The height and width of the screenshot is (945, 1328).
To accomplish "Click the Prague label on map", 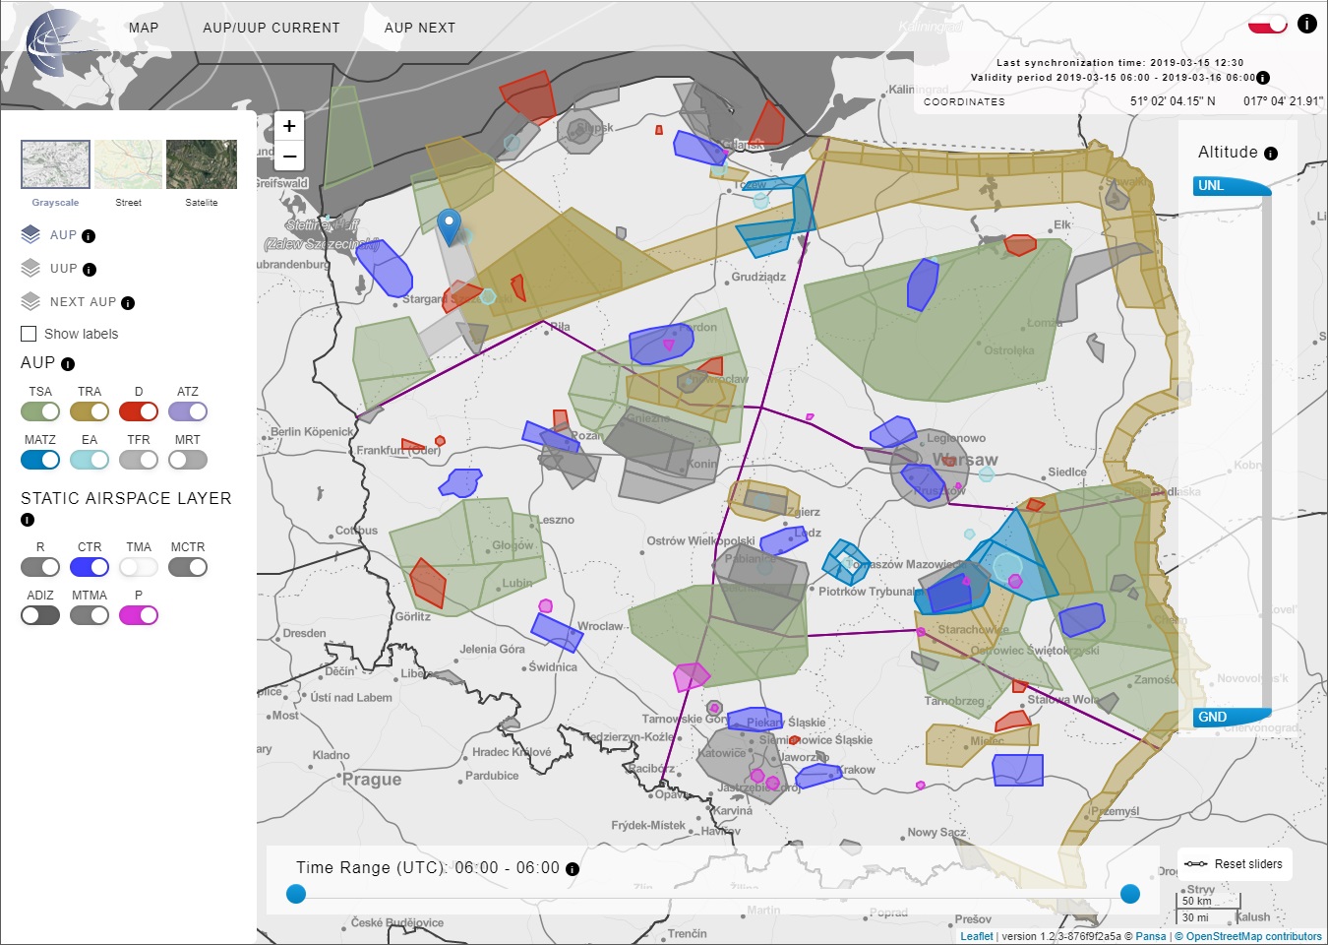I will [x=372, y=780].
